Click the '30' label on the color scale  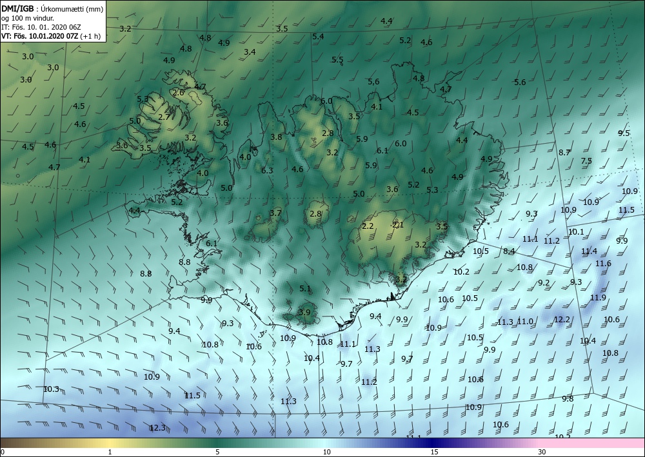tap(542, 452)
